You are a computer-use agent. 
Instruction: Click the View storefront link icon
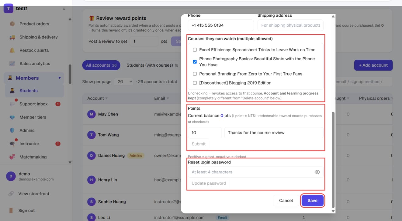[11, 194]
